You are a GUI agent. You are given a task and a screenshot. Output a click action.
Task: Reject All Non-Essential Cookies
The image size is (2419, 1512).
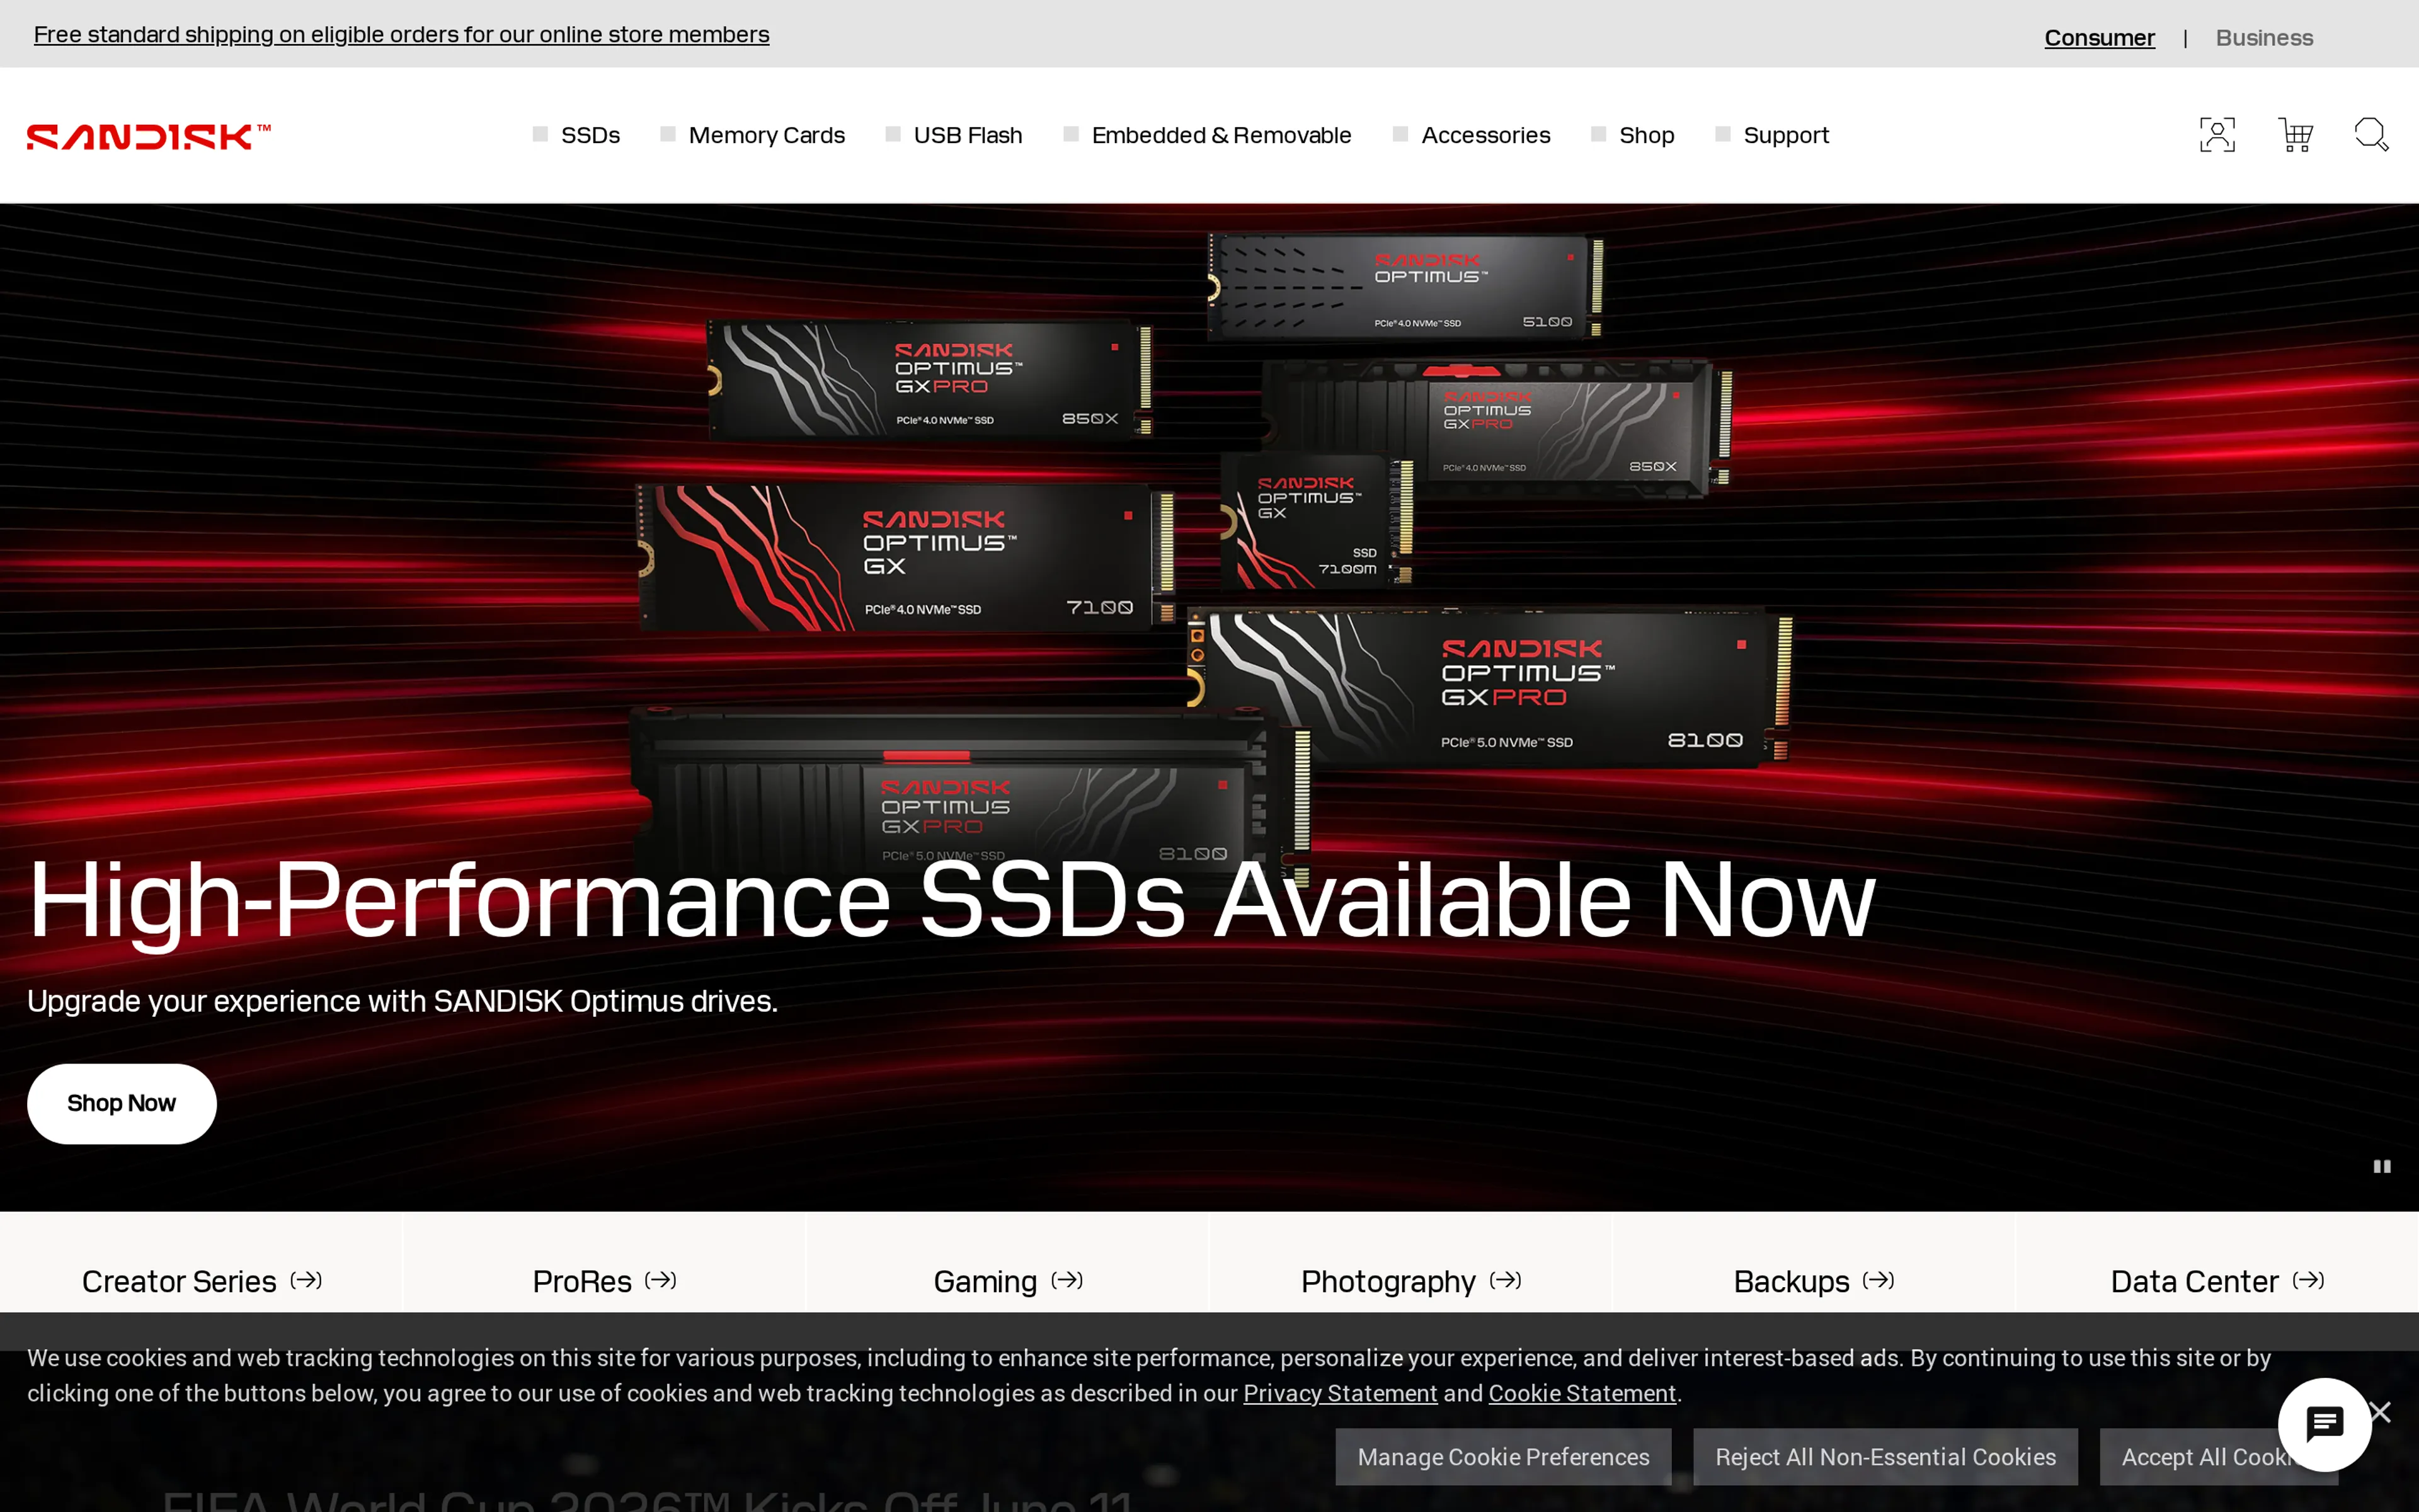pos(1885,1457)
